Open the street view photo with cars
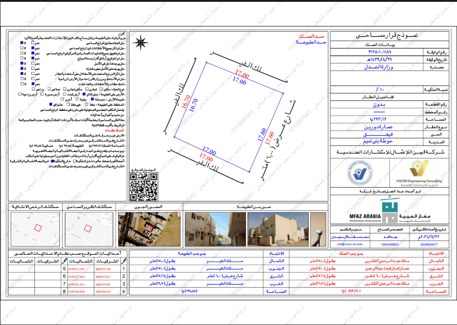Screen dimensions: 457x325 click(215, 230)
